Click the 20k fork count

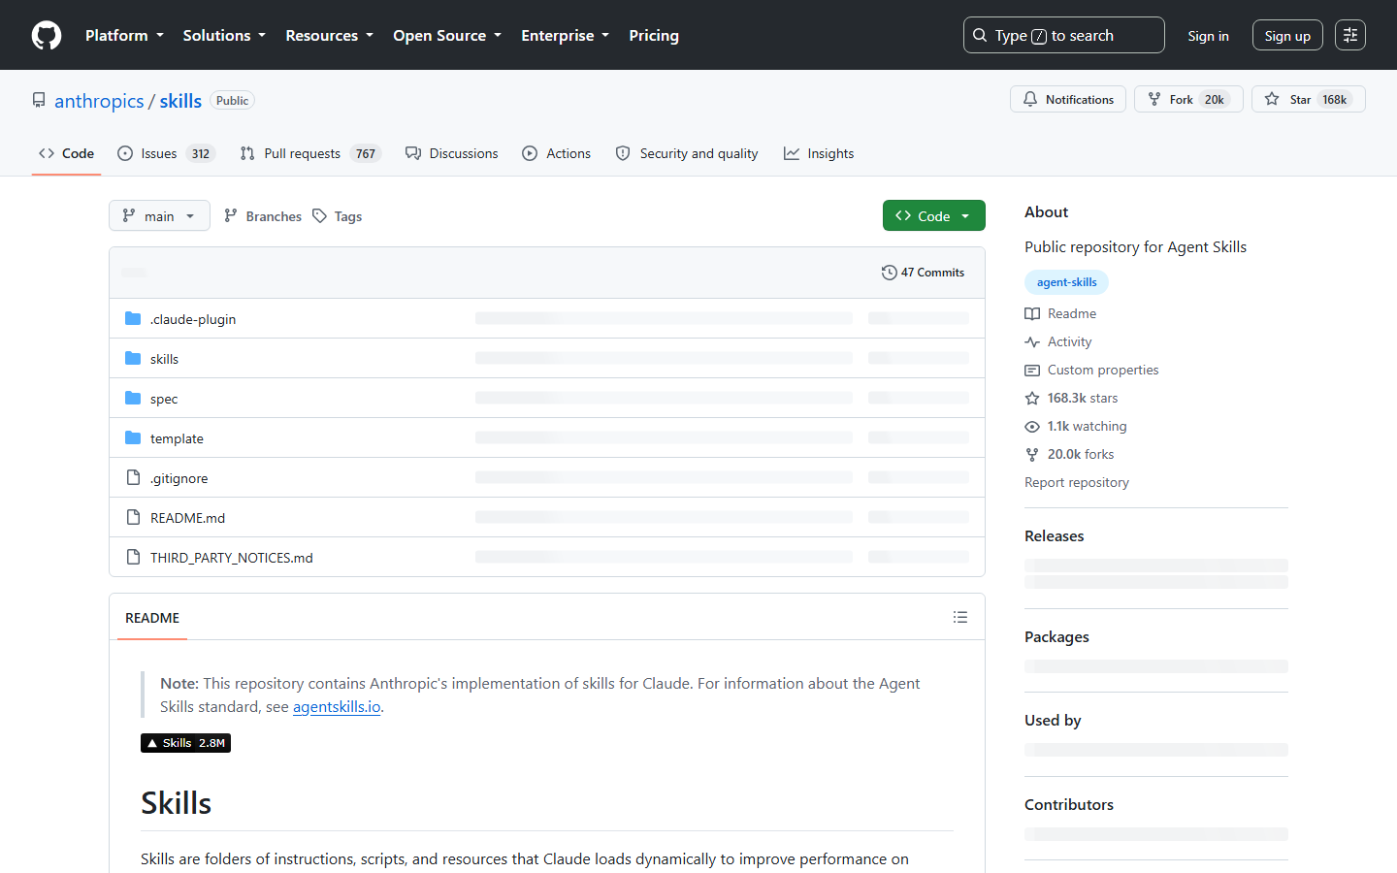[1215, 99]
